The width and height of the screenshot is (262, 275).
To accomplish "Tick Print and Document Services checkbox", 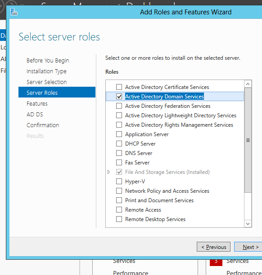I will pos(119,200).
